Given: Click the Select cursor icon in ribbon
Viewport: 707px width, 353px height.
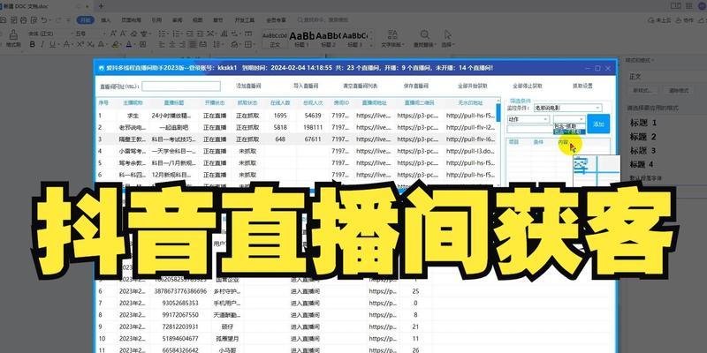Looking at the screenshot, I should pyautogui.click(x=447, y=34).
